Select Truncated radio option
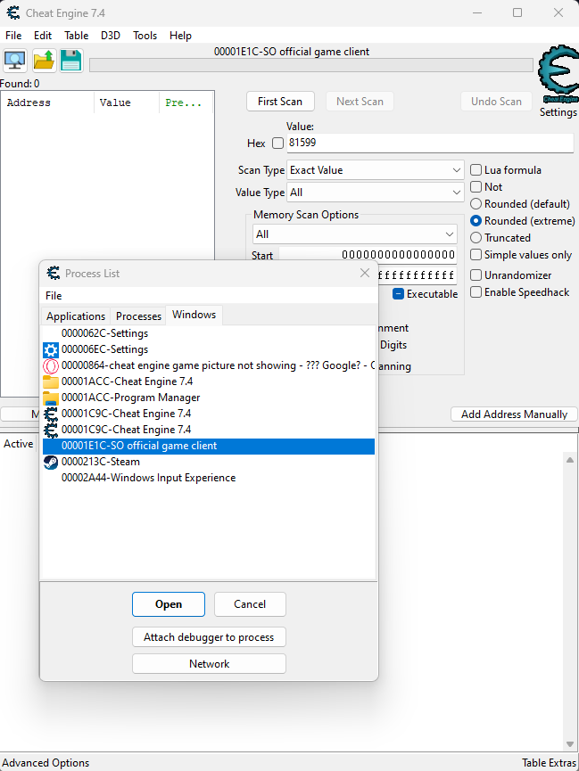 pos(476,238)
